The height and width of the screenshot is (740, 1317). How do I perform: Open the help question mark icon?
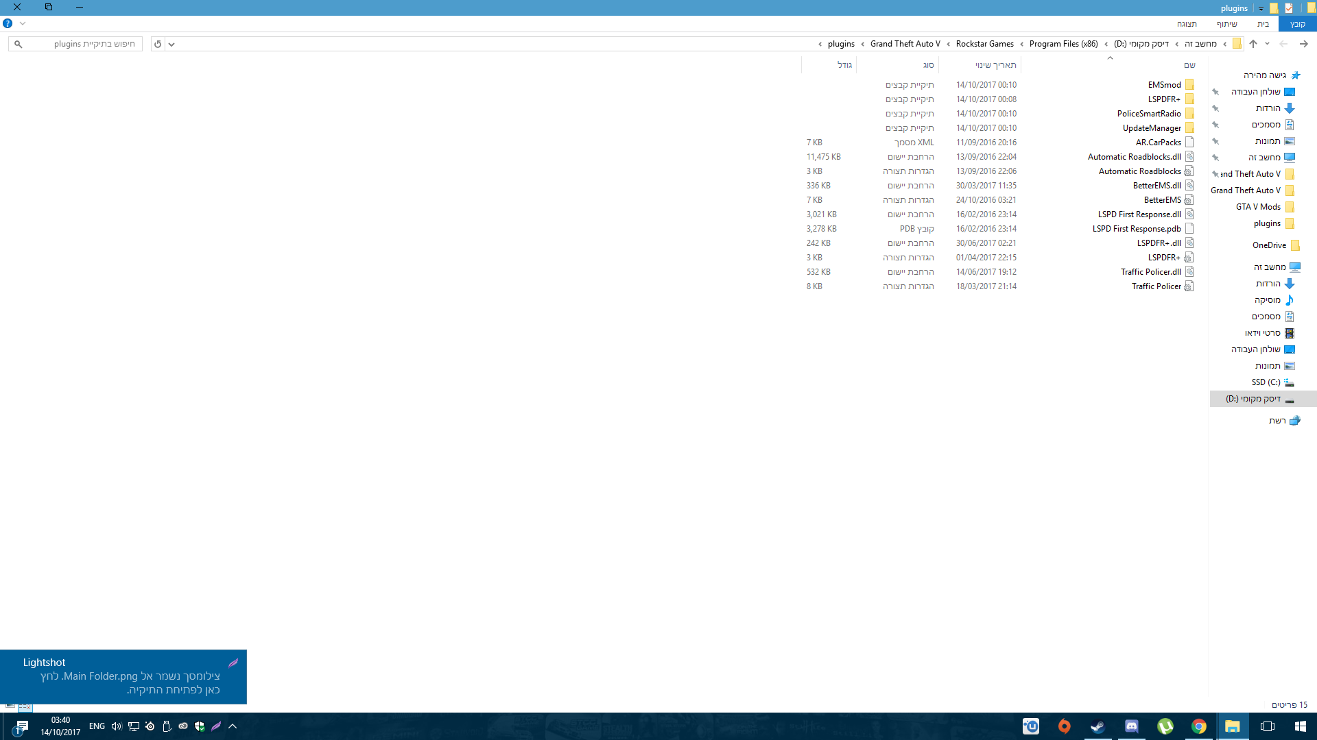[x=8, y=23]
